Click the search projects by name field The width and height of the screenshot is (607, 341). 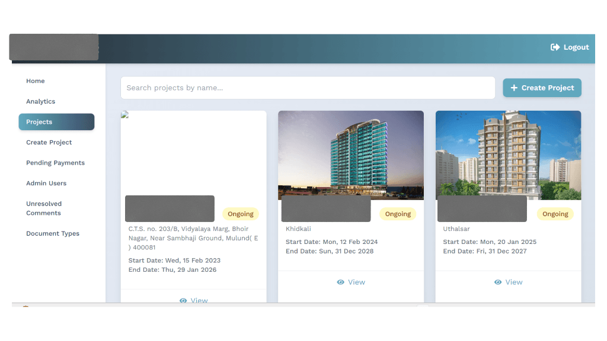coord(308,88)
